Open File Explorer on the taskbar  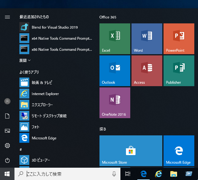tap(173, 174)
